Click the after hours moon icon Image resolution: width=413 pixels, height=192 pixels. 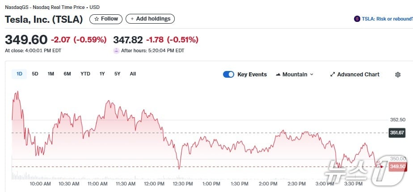pyautogui.click(x=116, y=50)
